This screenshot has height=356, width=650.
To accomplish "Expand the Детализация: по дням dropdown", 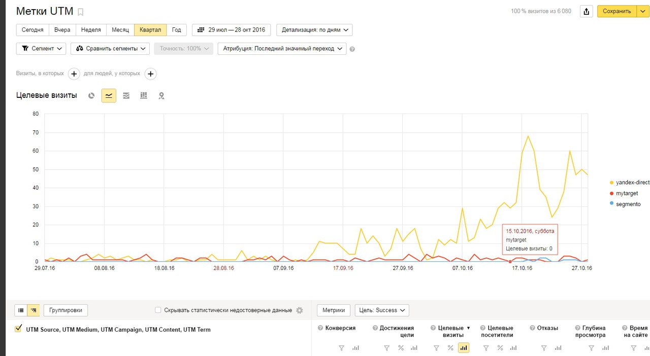I will [x=314, y=30].
